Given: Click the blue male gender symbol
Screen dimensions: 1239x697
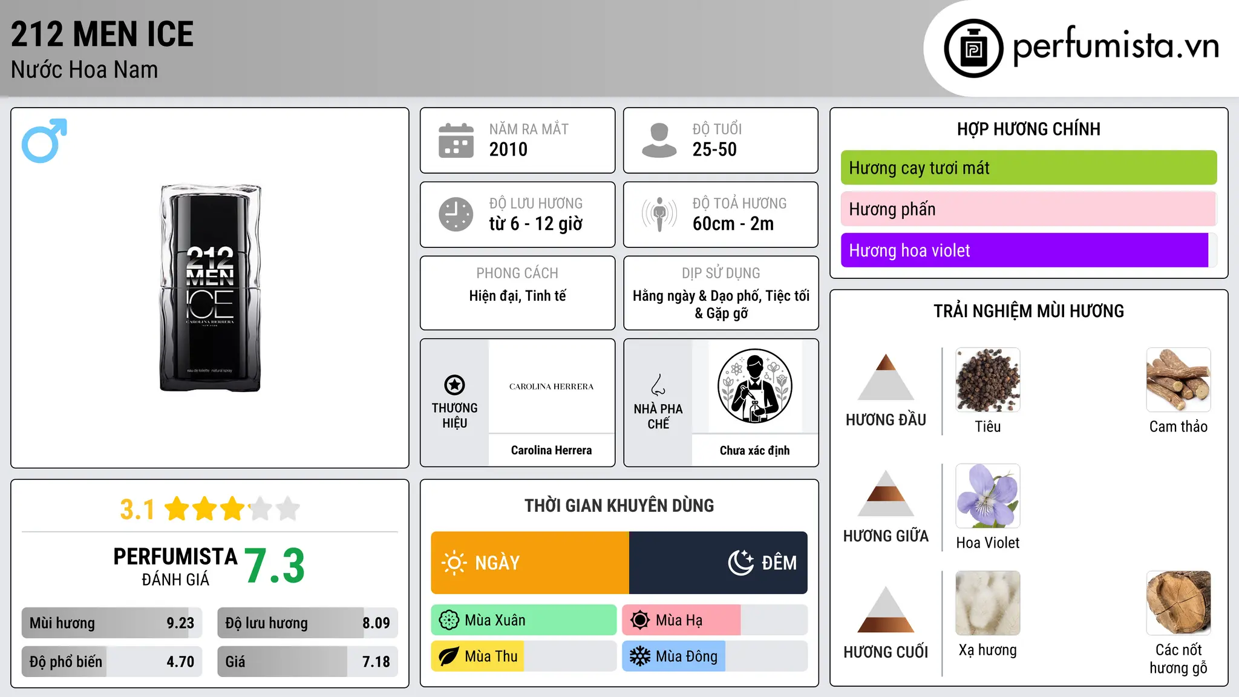Looking at the screenshot, I should pyautogui.click(x=44, y=140).
